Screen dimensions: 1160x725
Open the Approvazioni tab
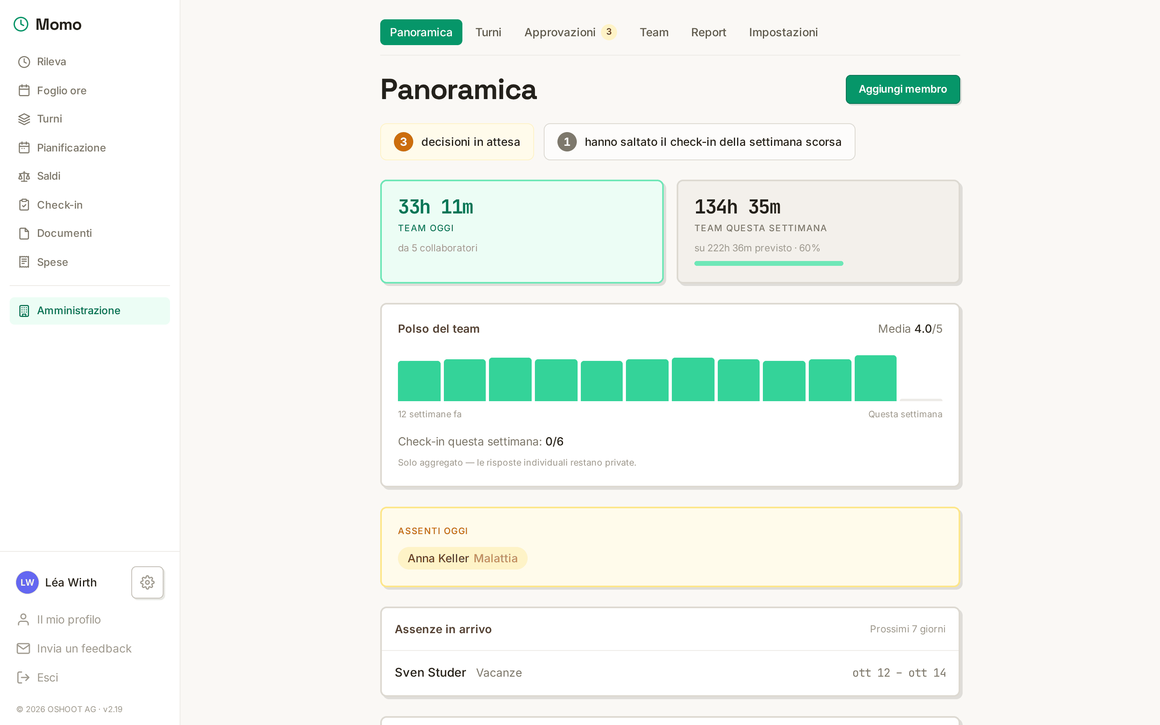[x=570, y=32]
